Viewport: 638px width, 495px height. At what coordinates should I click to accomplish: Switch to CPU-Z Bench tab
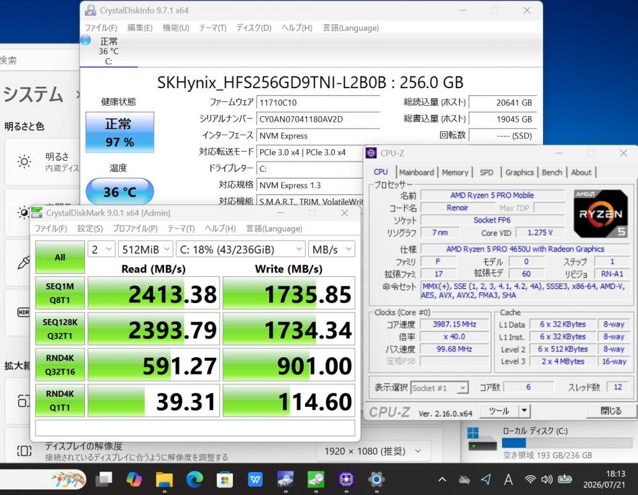pos(552,172)
